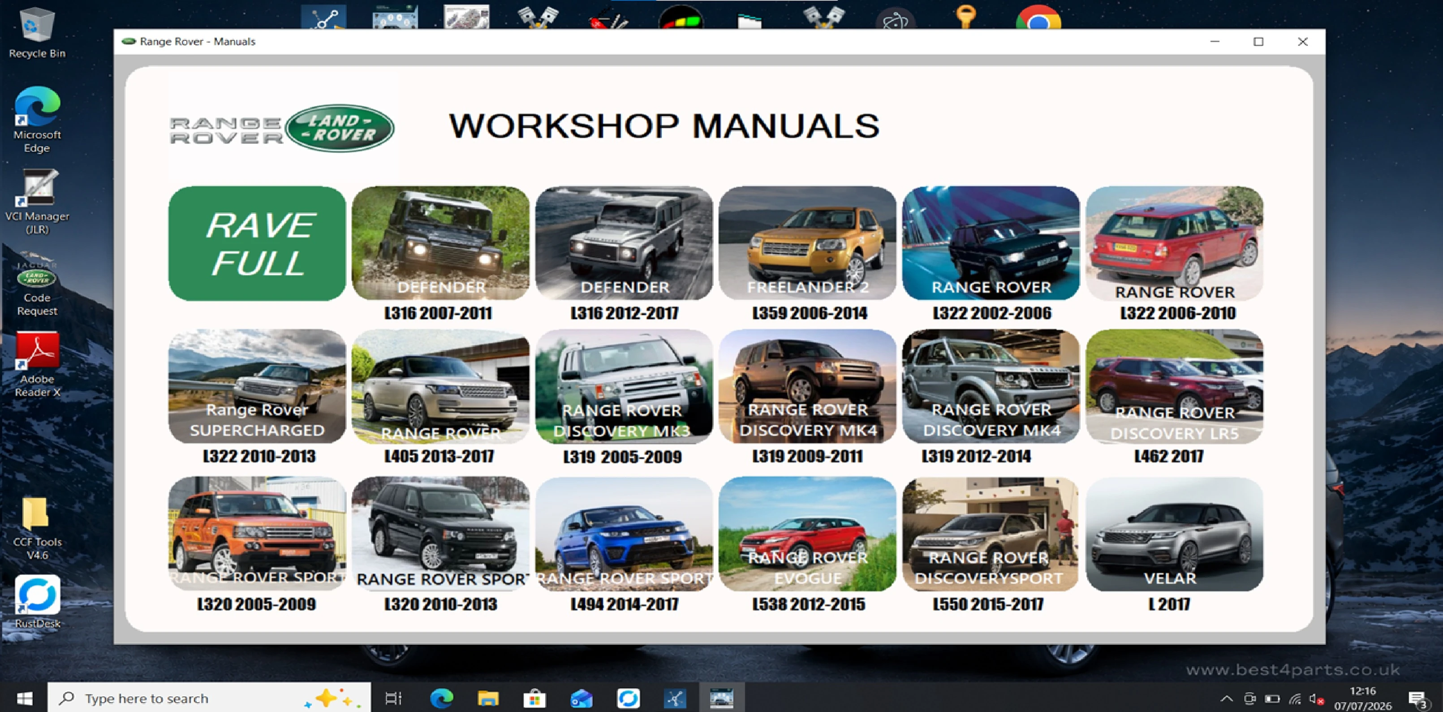Open Discovery MK4 L319 2009-2011 thumbnail

[x=808, y=387]
